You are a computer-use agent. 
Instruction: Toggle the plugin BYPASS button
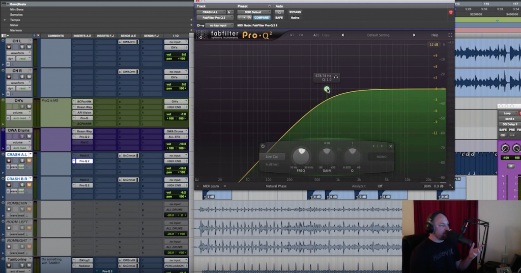click(x=295, y=12)
